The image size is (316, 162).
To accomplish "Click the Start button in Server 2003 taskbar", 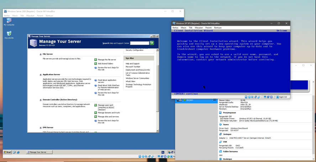I will coord(7,152).
